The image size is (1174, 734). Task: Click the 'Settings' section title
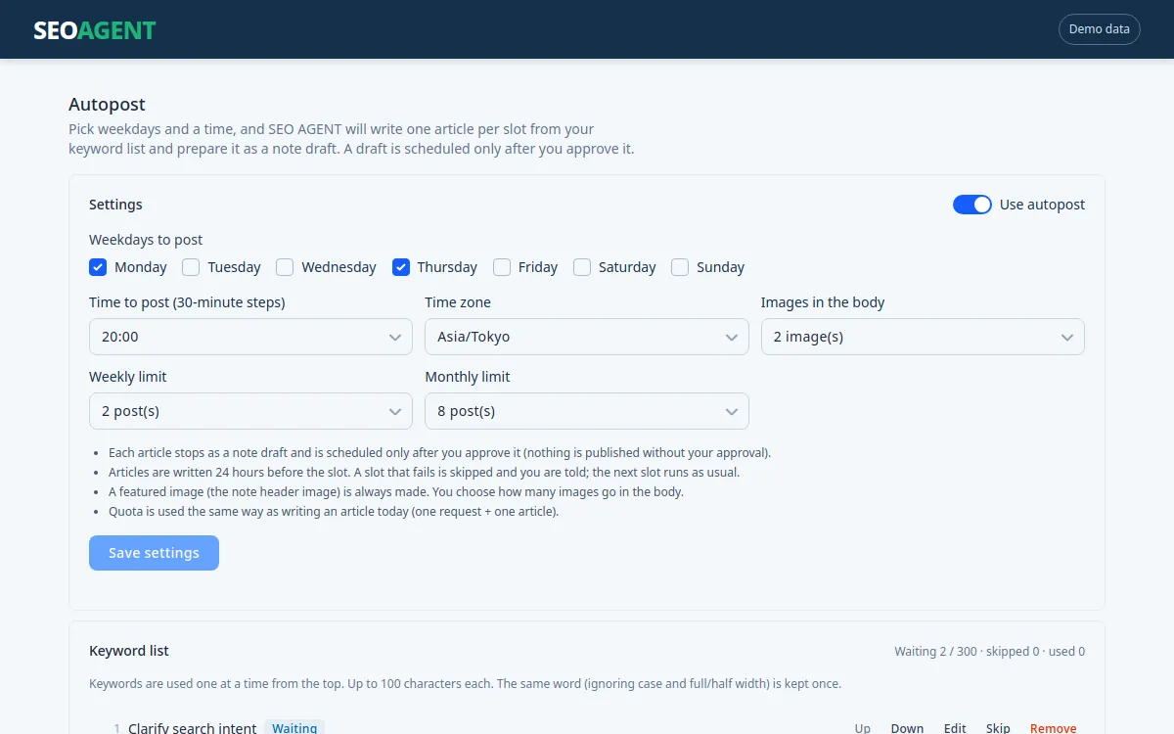(115, 205)
